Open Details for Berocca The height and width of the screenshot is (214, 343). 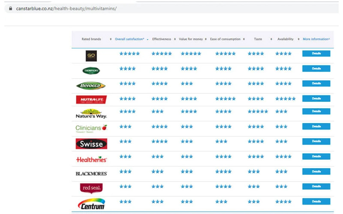coord(316,83)
